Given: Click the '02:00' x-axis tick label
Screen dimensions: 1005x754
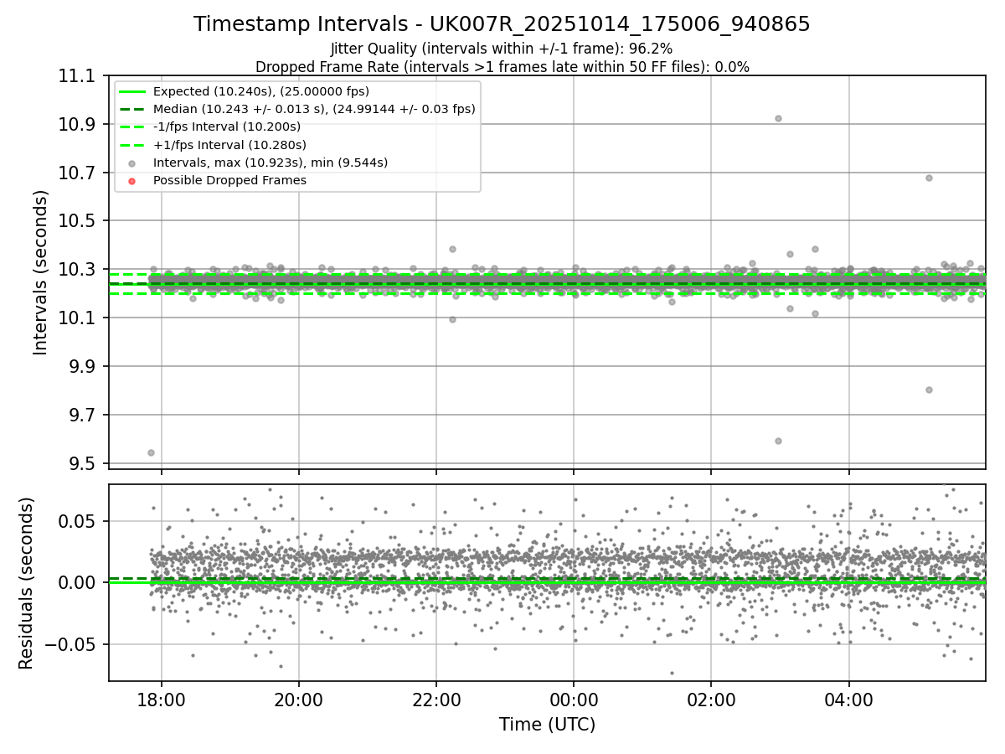Looking at the screenshot, I should pyautogui.click(x=711, y=698).
